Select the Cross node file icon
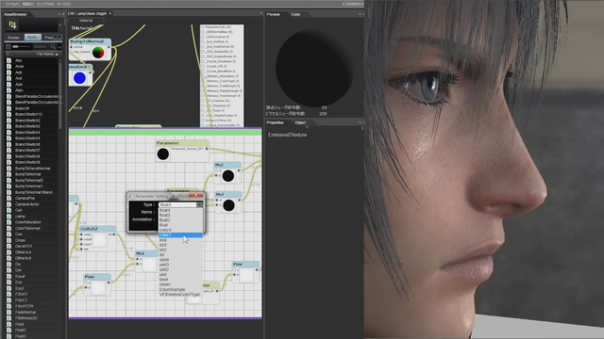Screen dimensions: 604x339 click(8, 240)
